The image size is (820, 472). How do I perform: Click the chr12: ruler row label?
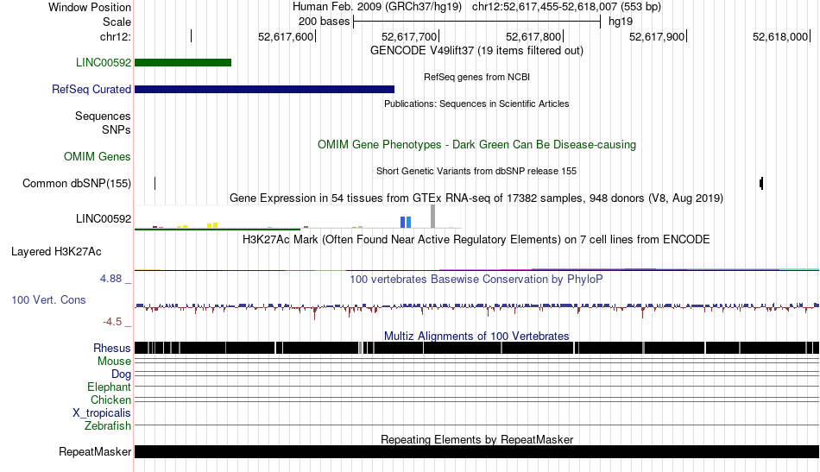[116, 36]
